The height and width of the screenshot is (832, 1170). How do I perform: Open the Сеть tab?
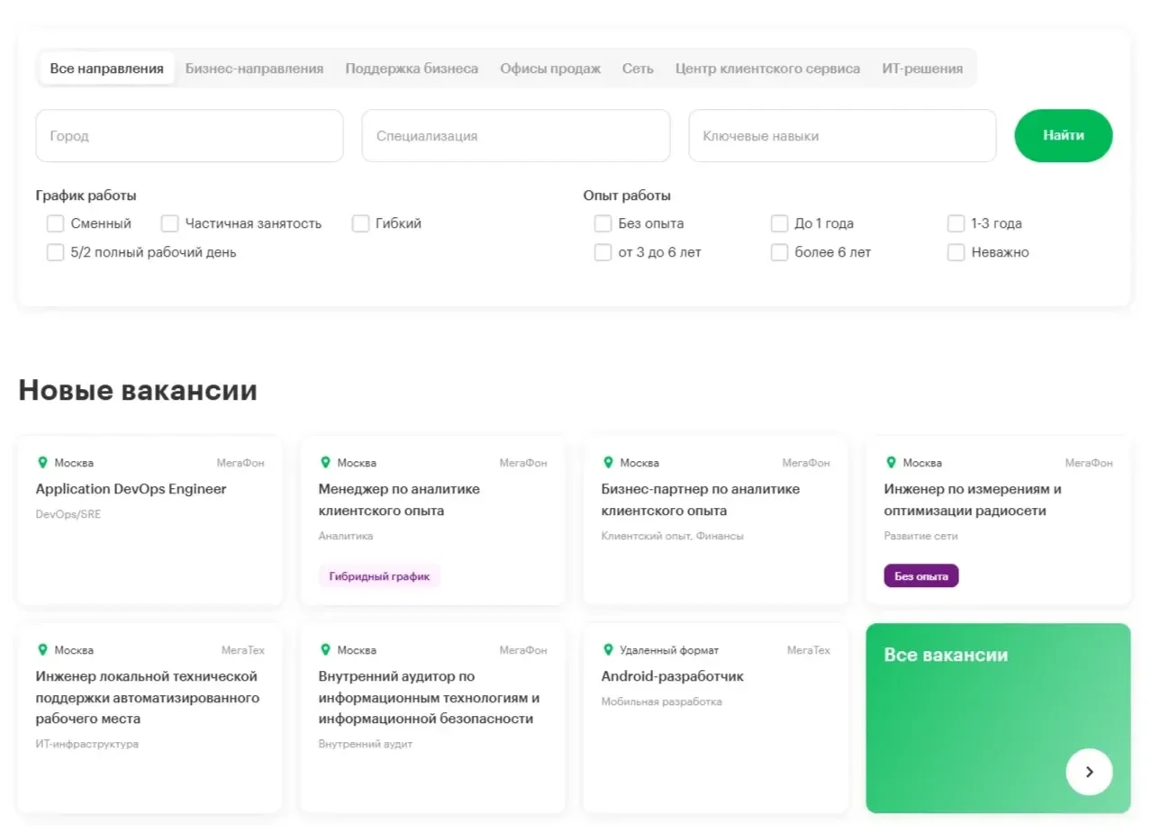638,68
